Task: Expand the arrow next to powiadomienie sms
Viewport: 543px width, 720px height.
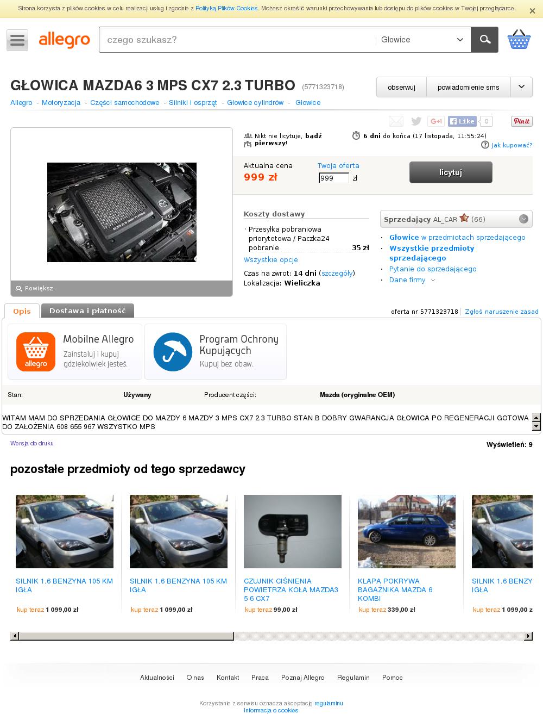Action: pyautogui.click(x=521, y=87)
